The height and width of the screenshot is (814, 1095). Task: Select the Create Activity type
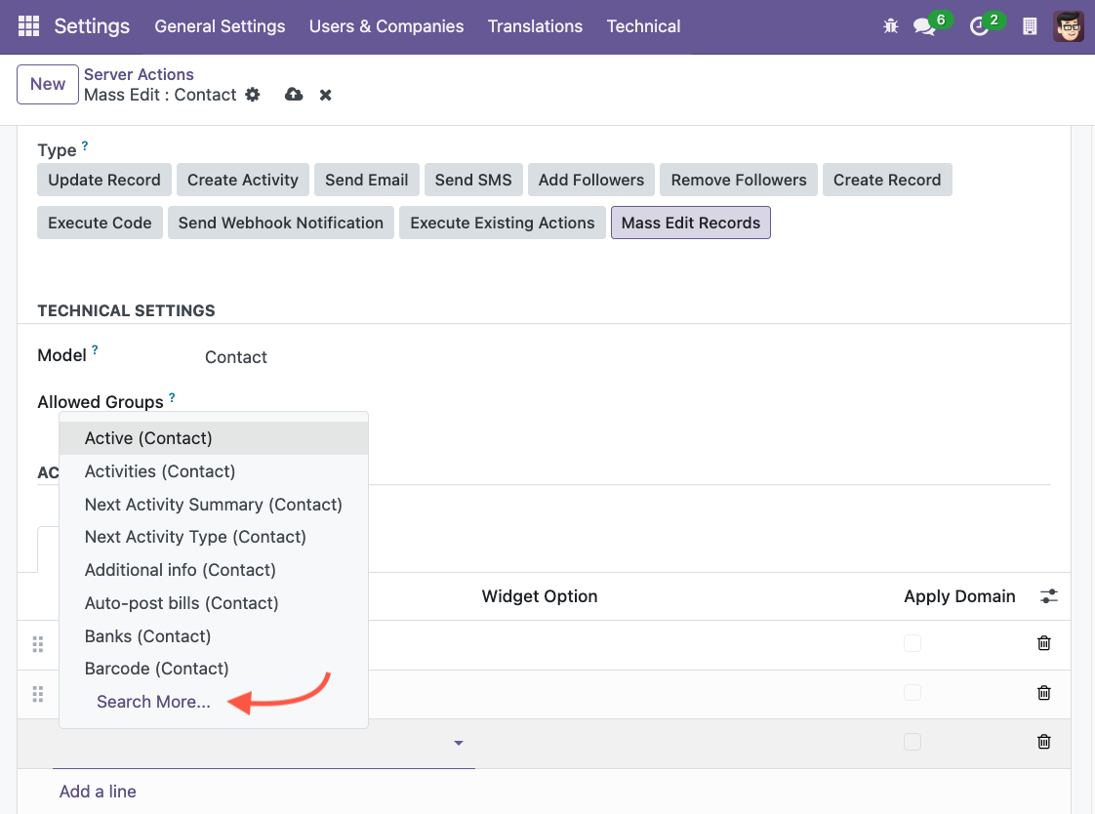243,181
